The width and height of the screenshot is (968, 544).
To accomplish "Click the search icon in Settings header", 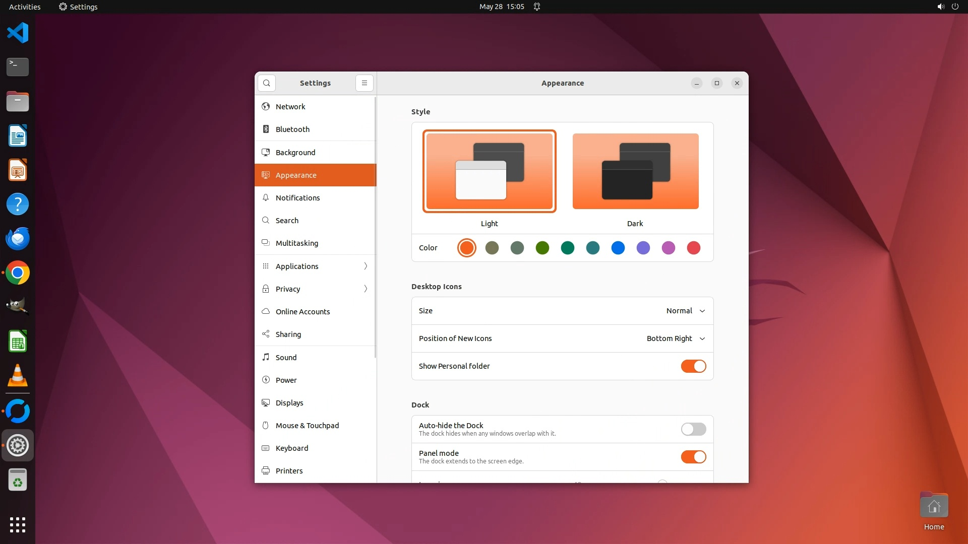I will [x=267, y=83].
